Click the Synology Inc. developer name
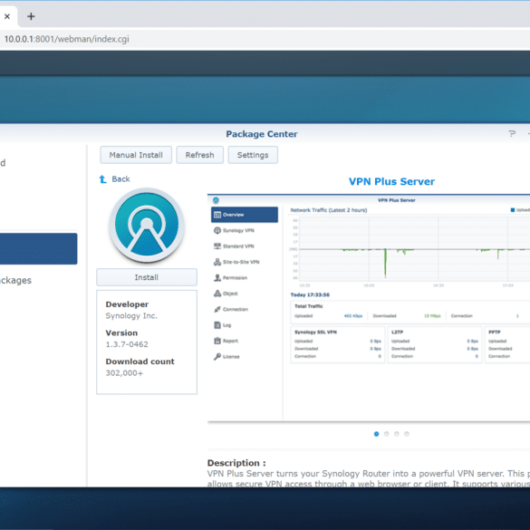The height and width of the screenshot is (530, 530). 131,315
